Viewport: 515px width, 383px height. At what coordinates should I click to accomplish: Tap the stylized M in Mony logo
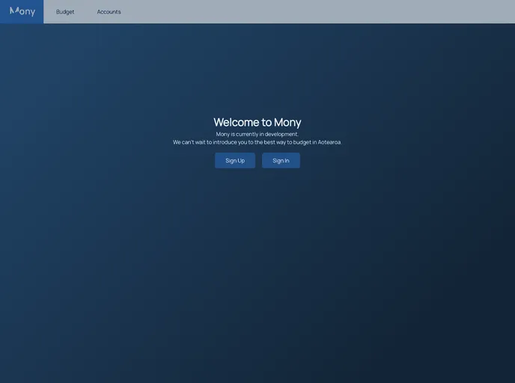(14, 10)
